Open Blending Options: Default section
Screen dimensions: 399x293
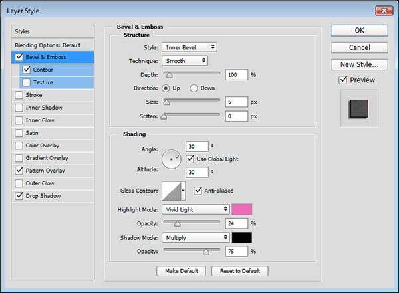click(47, 45)
